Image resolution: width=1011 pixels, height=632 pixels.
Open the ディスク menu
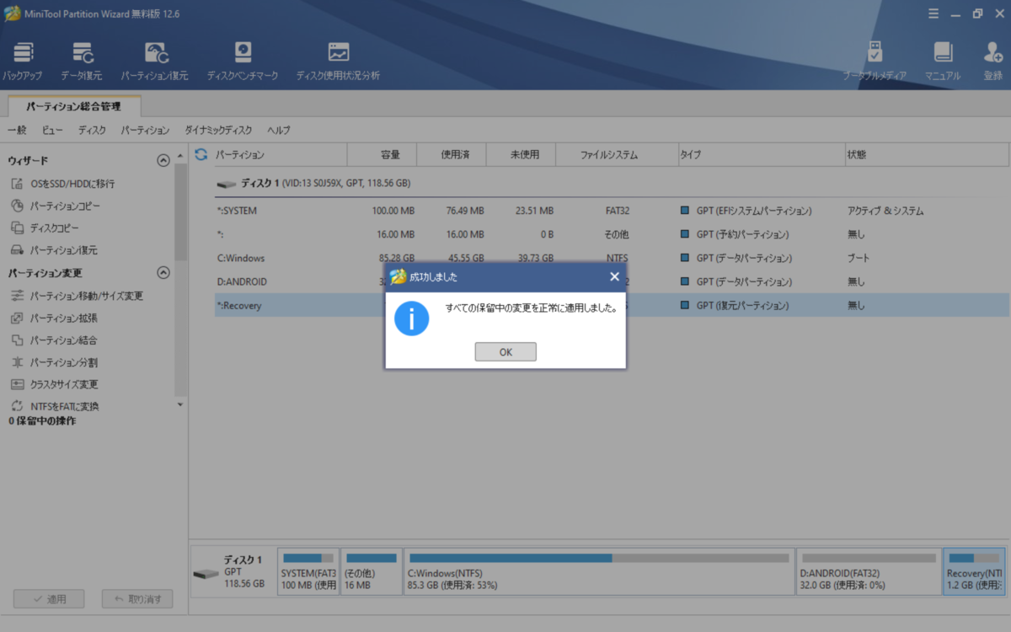(92, 131)
